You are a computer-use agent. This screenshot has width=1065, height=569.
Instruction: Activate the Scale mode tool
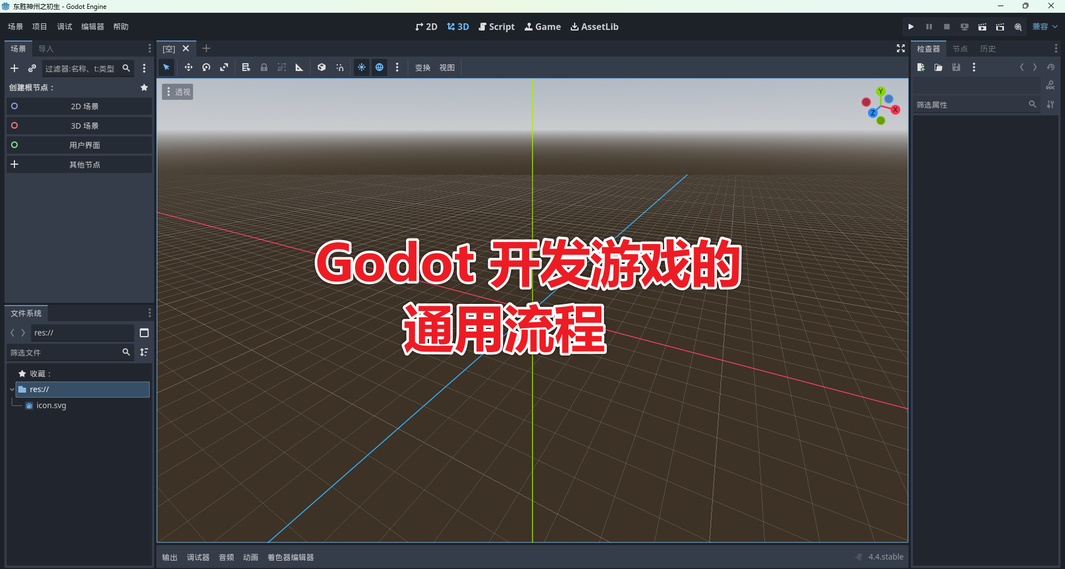click(x=224, y=68)
